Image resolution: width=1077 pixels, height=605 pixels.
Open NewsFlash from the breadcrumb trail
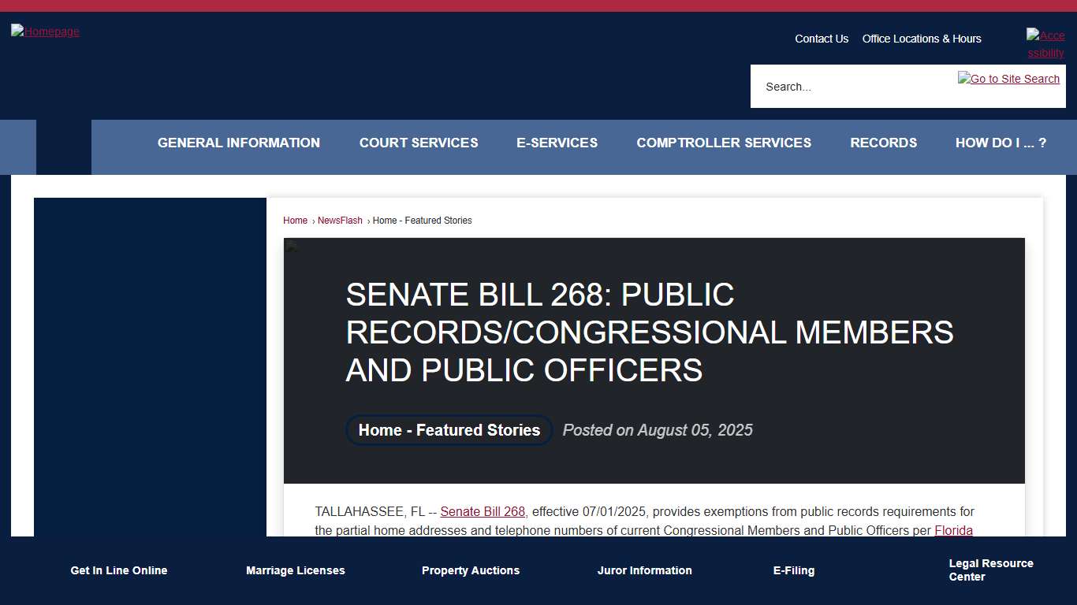[340, 221]
